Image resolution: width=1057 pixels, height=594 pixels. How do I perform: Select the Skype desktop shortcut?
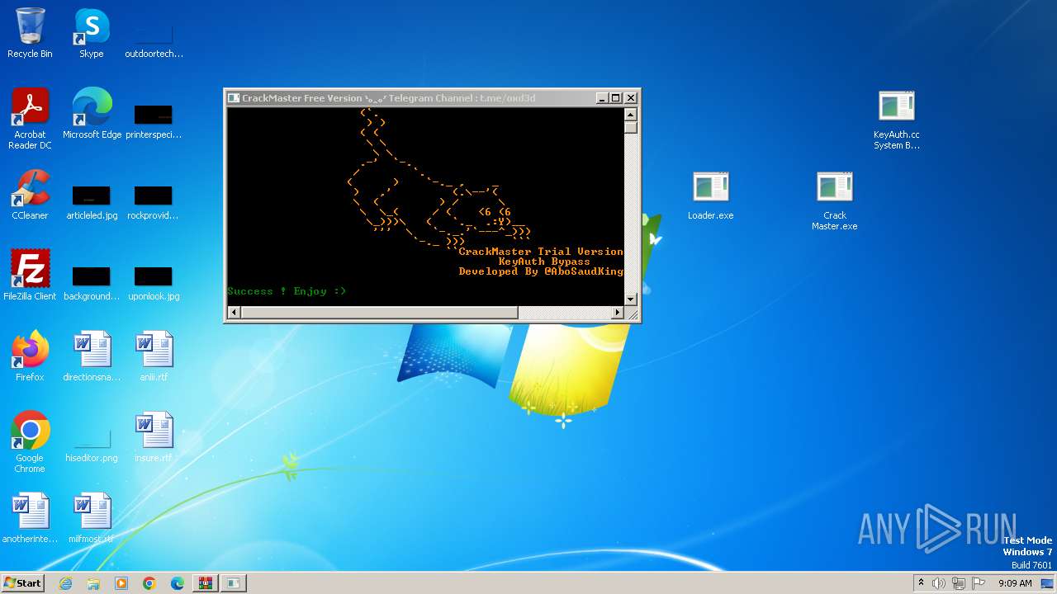click(92, 33)
